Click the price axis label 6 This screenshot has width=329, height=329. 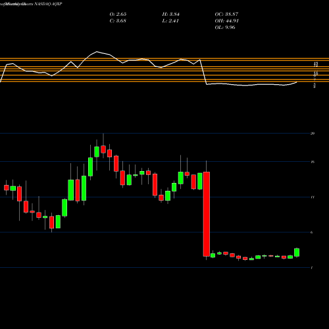tap(312, 232)
